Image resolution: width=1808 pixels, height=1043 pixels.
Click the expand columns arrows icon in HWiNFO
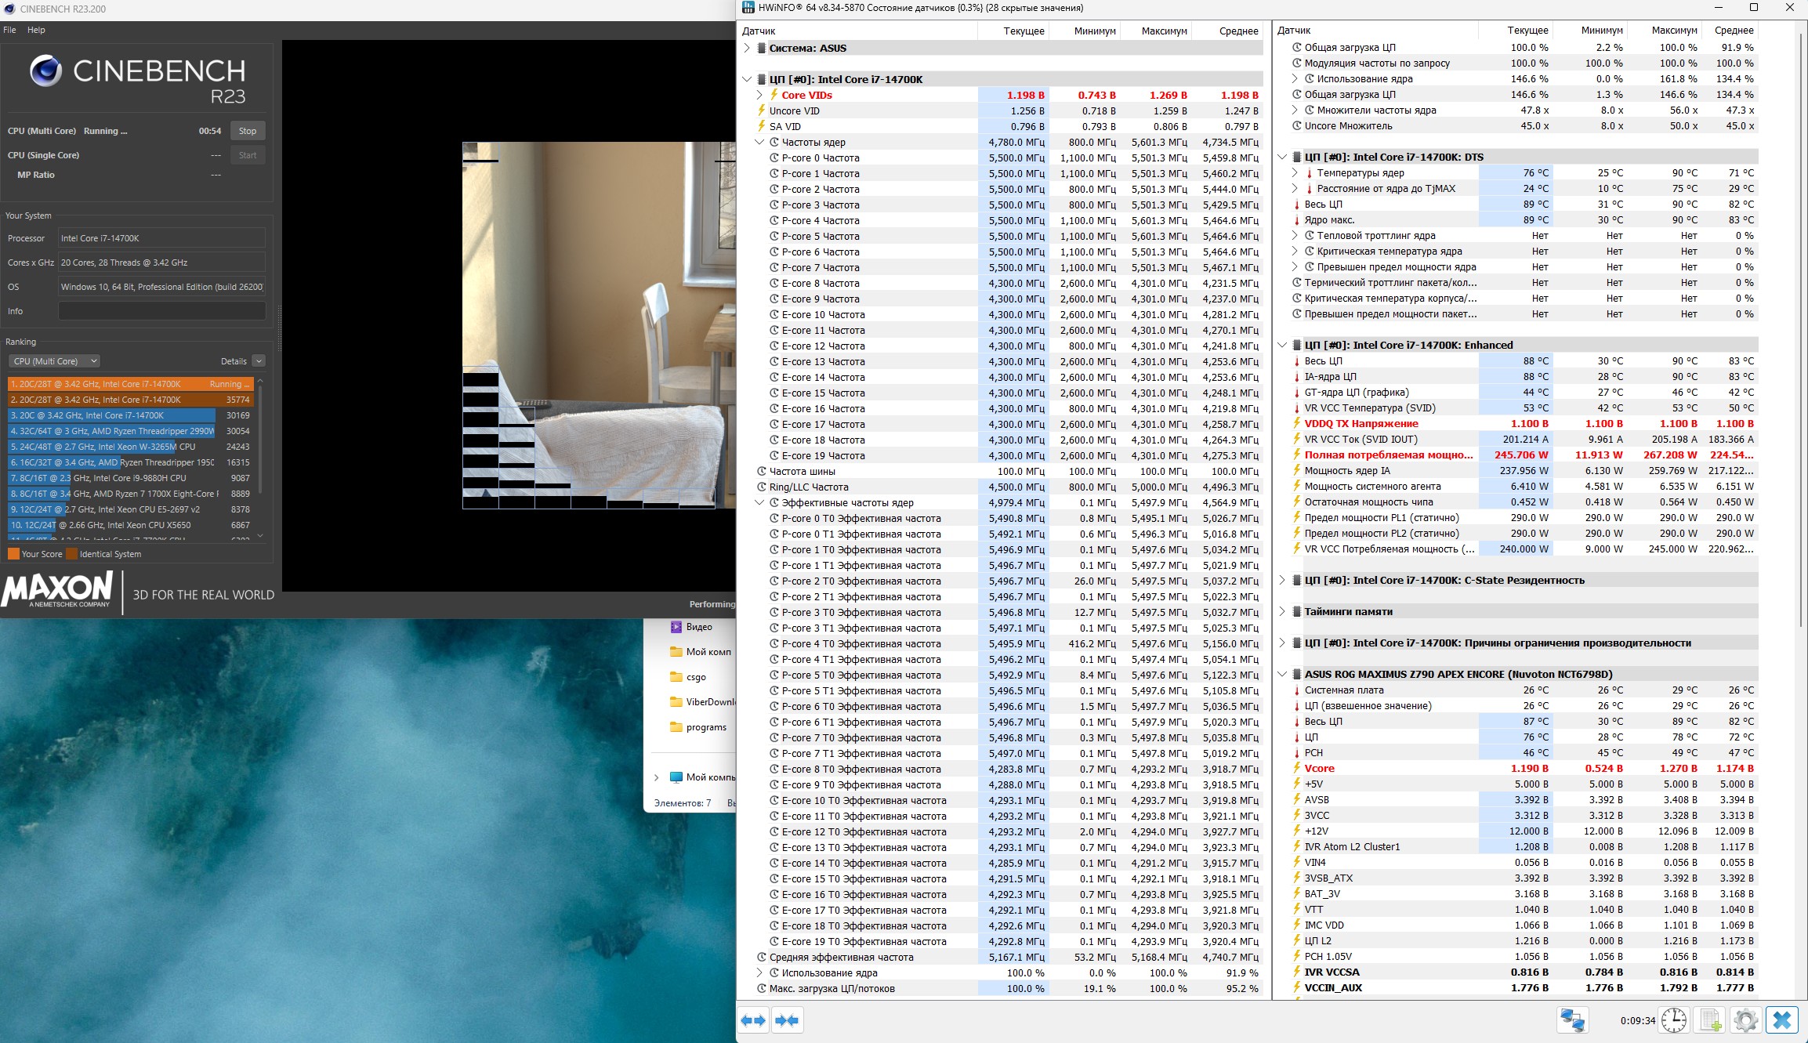(x=753, y=1020)
